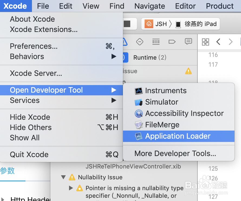Choose Show All
This screenshot has width=241, height=201.
(x=61, y=138)
